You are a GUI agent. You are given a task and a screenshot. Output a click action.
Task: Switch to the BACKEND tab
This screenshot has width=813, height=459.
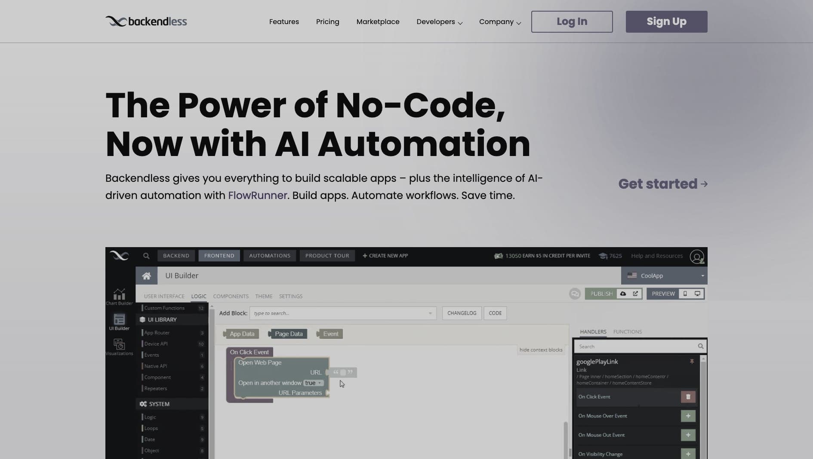point(176,256)
